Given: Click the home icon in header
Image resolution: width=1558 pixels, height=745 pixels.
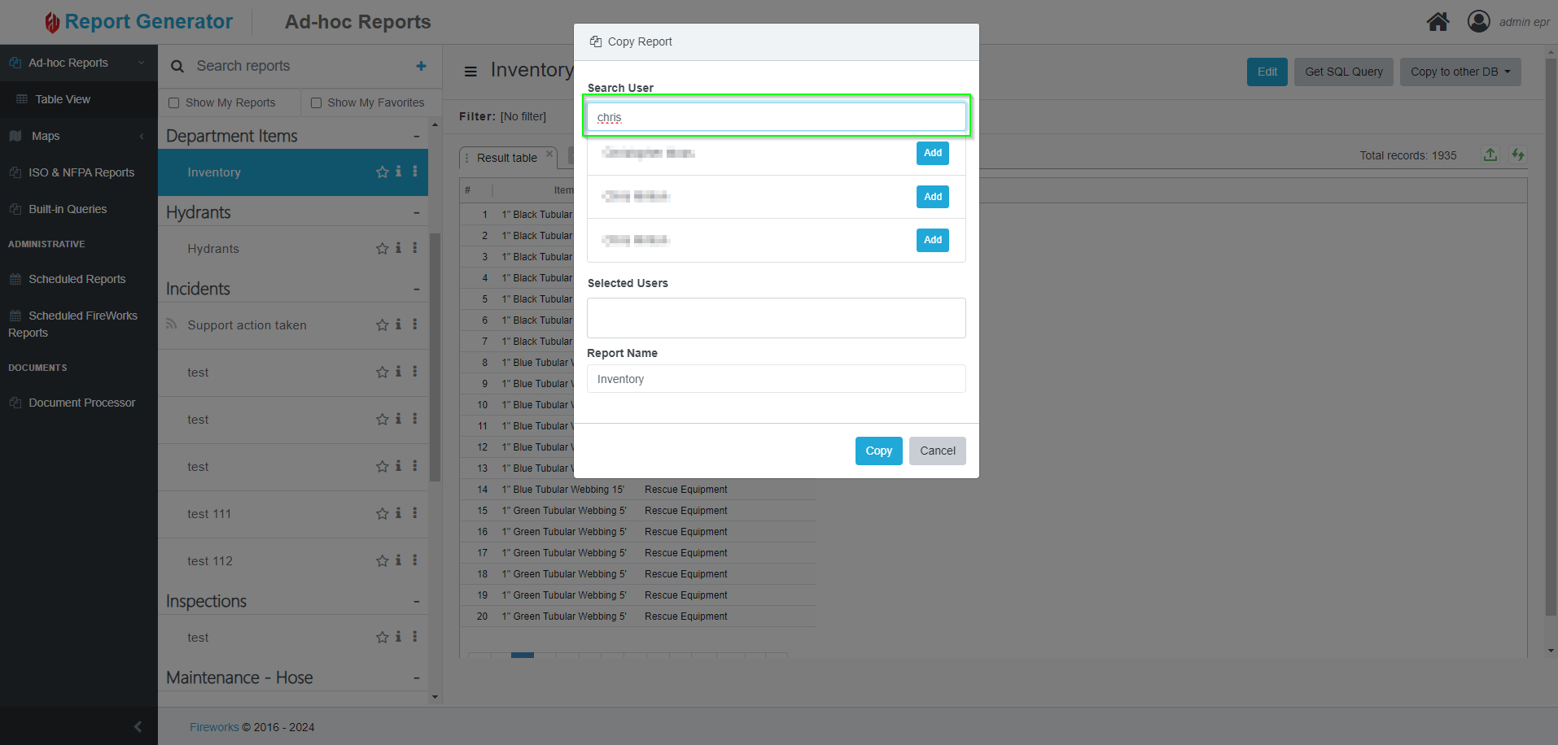Looking at the screenshot, I should pos(1438,22).
